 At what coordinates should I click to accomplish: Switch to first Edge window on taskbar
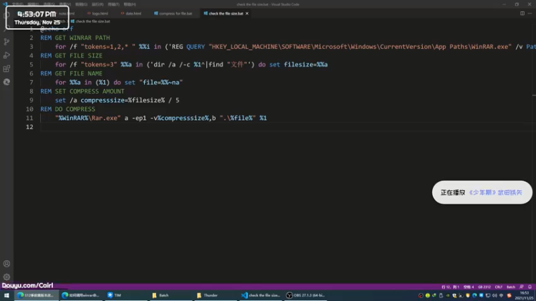[36, 295]
